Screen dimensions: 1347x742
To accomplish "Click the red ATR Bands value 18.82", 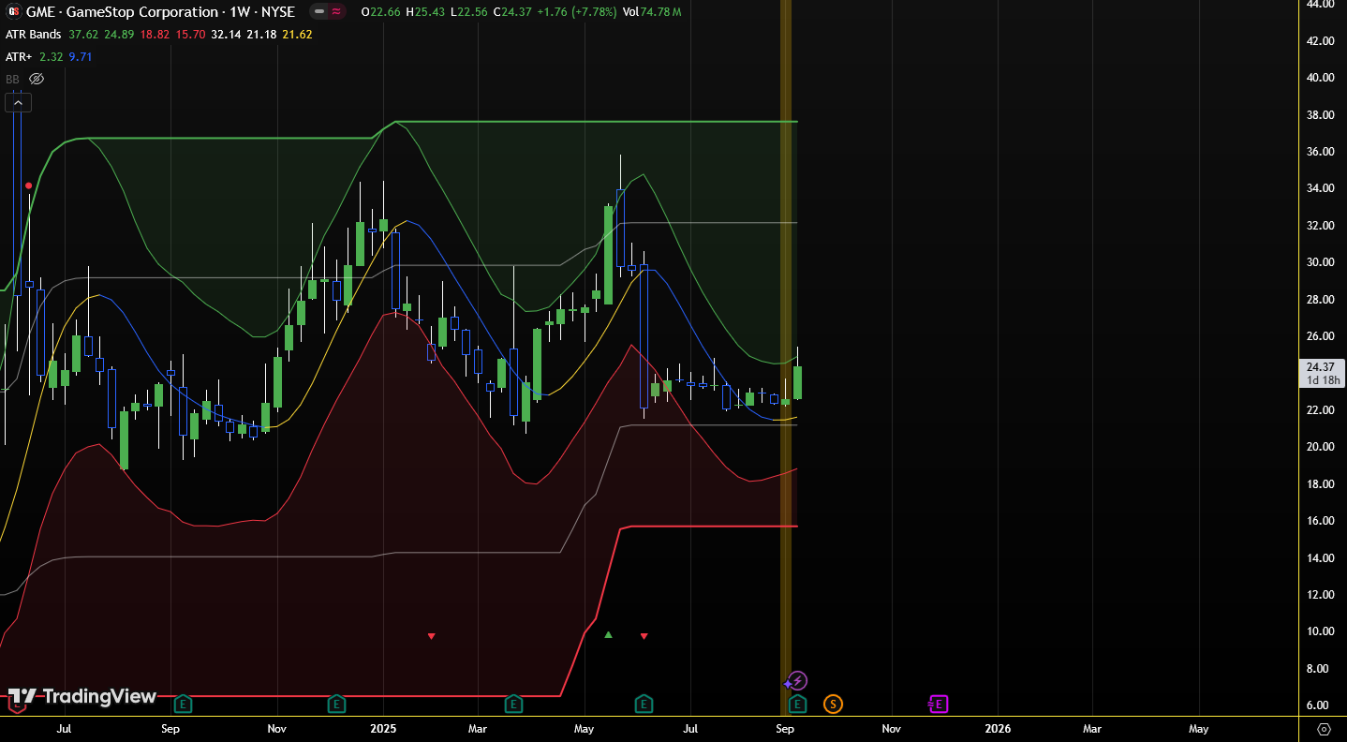I will pos(155,35).
